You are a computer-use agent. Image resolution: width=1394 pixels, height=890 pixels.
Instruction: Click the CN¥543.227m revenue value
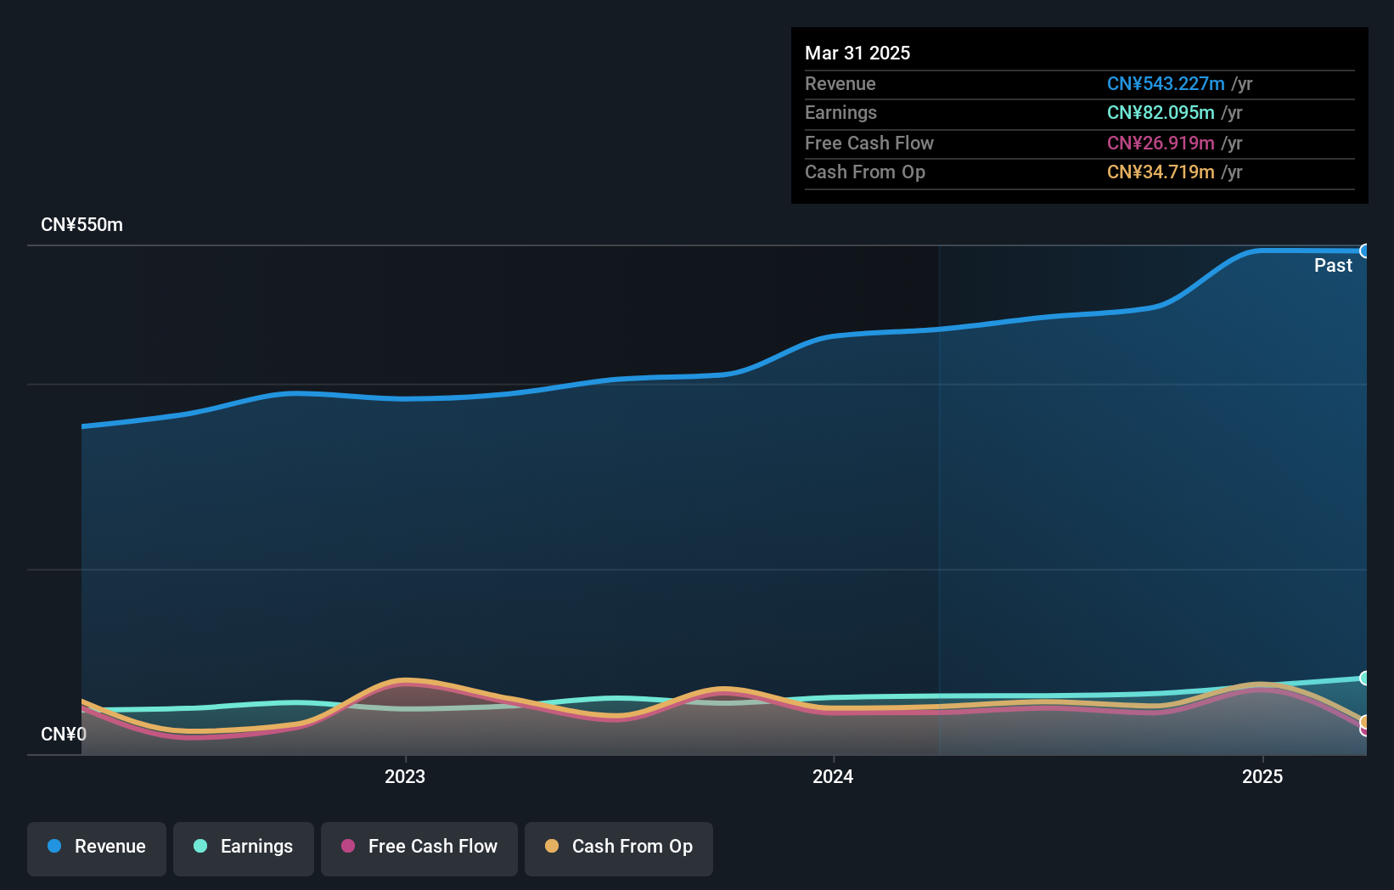pyautogui.click(x=1166, y=83)
